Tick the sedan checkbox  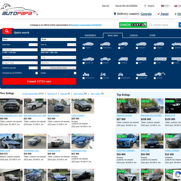[x=84, y=48]
